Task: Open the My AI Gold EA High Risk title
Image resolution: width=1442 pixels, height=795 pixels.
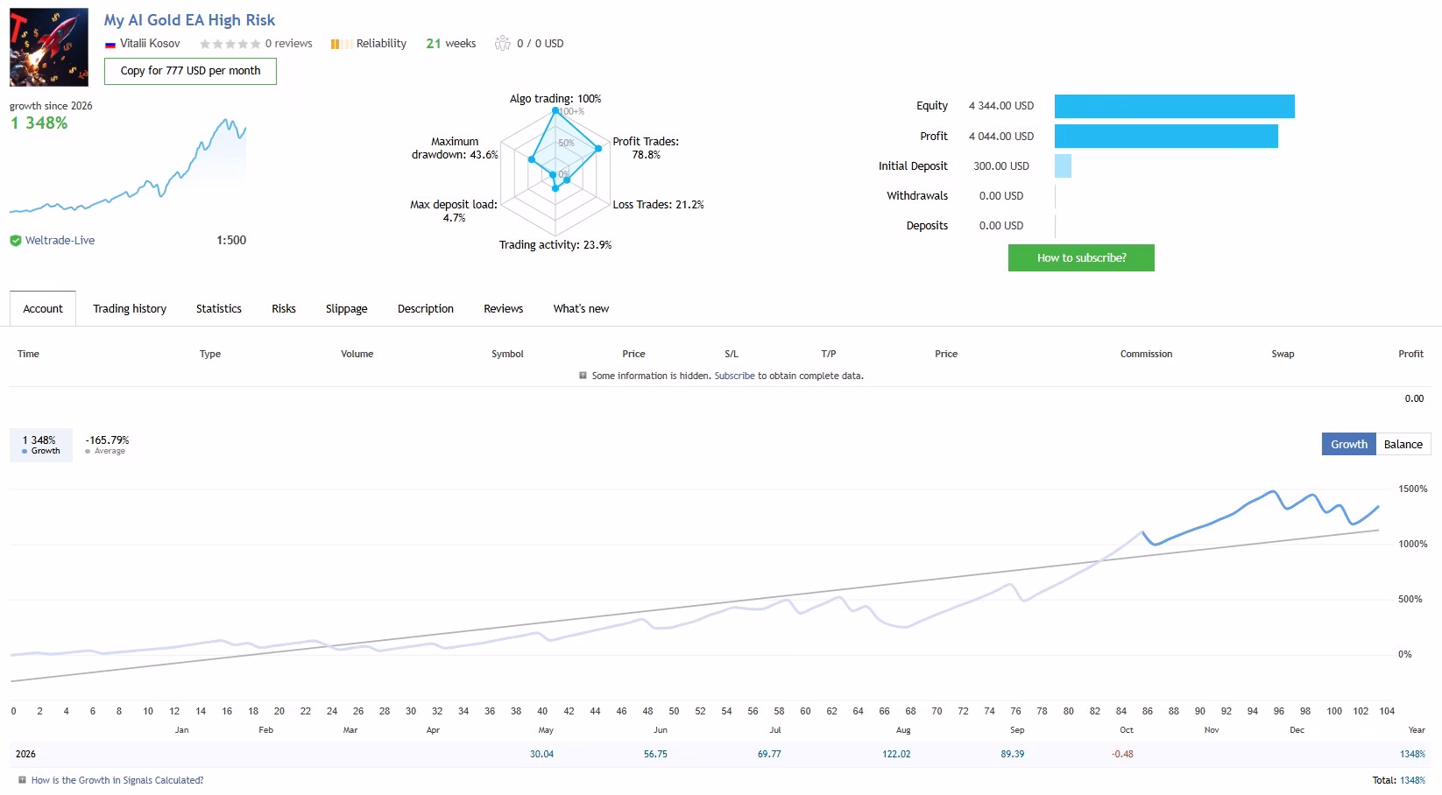Action: [189, 20]
